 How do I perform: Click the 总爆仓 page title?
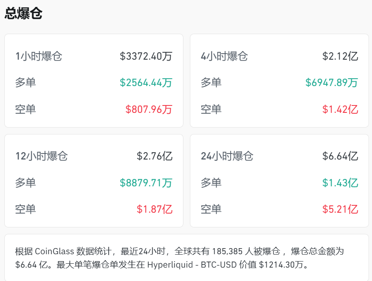point(23,13)
